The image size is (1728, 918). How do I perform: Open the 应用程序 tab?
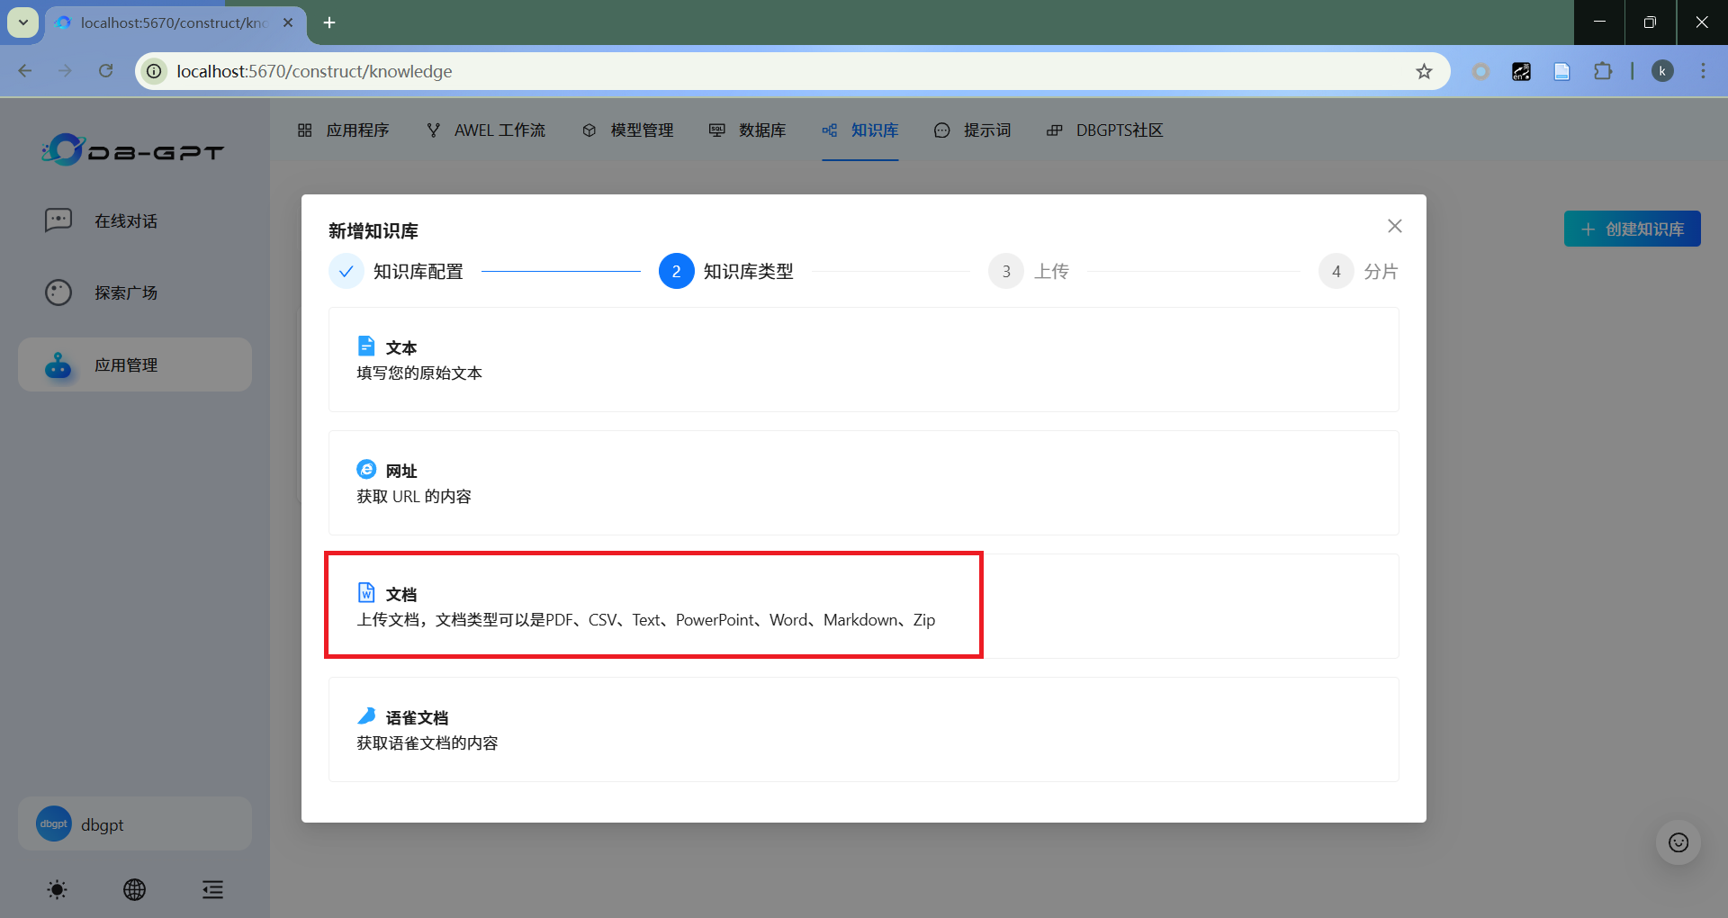[x=344, y=130]
